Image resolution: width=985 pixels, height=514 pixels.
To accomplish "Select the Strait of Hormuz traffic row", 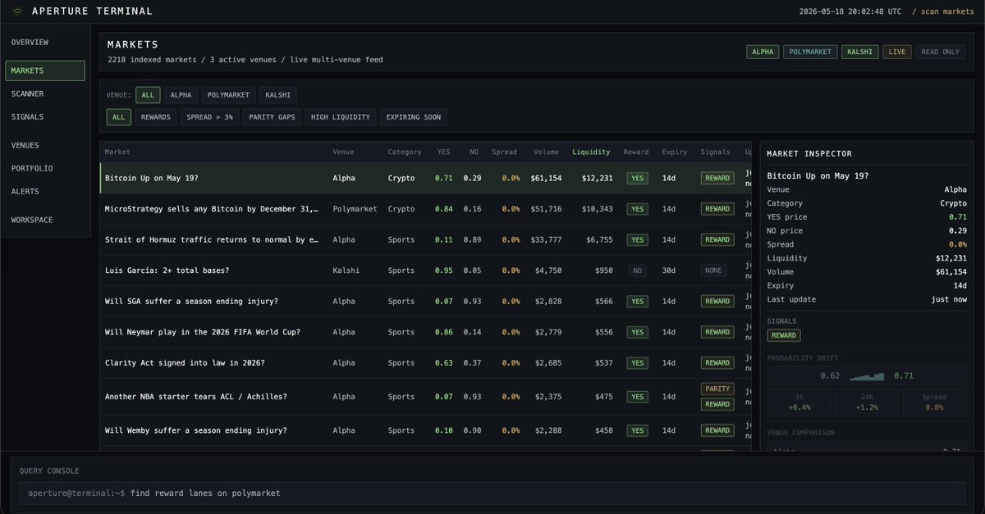I will coord(425,239).
